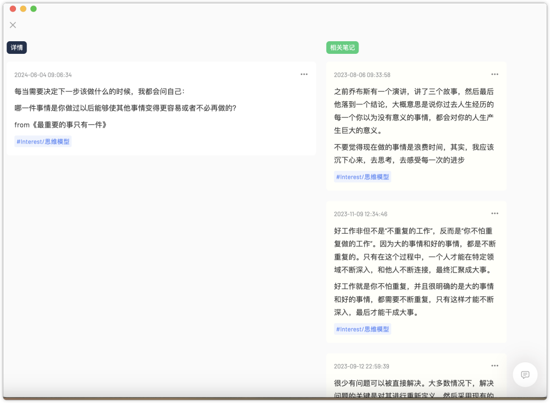Select the 相关笔记 tab label
The width and height of the screenshot is (550, 403).
click(x=343, y=47)
